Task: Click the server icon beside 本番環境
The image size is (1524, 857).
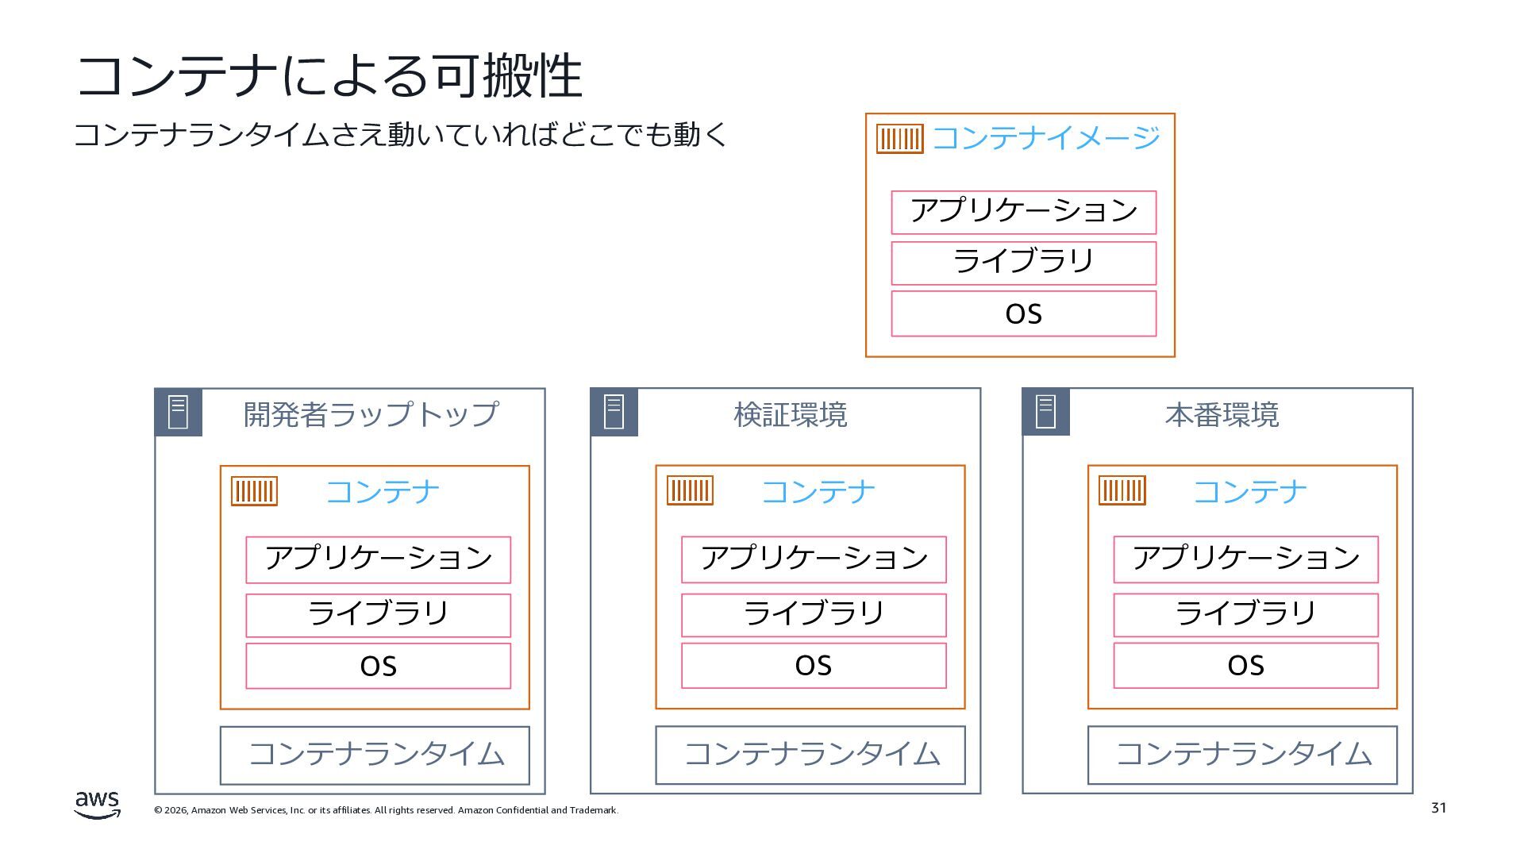Action: (1045, 413)
